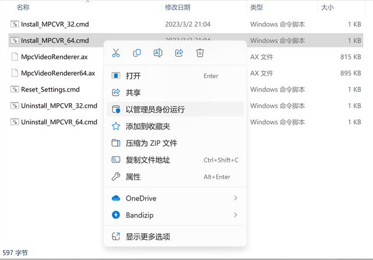This screenshot has width=373, height=260.
Task: Click the Share arrow icon in top row
Action: click(179, 53)
